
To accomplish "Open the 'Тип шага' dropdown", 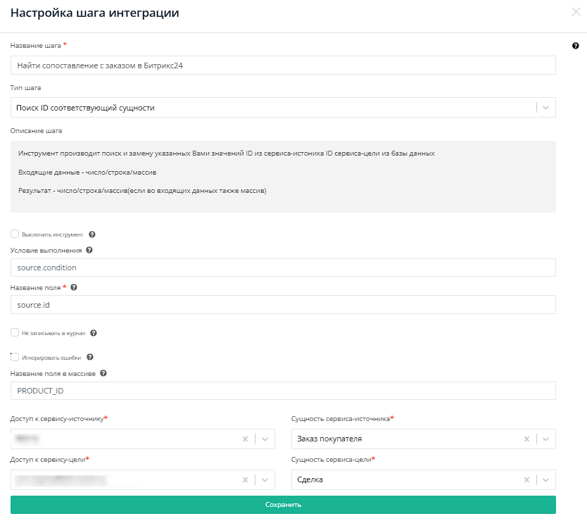I will [x=546, y=108].
